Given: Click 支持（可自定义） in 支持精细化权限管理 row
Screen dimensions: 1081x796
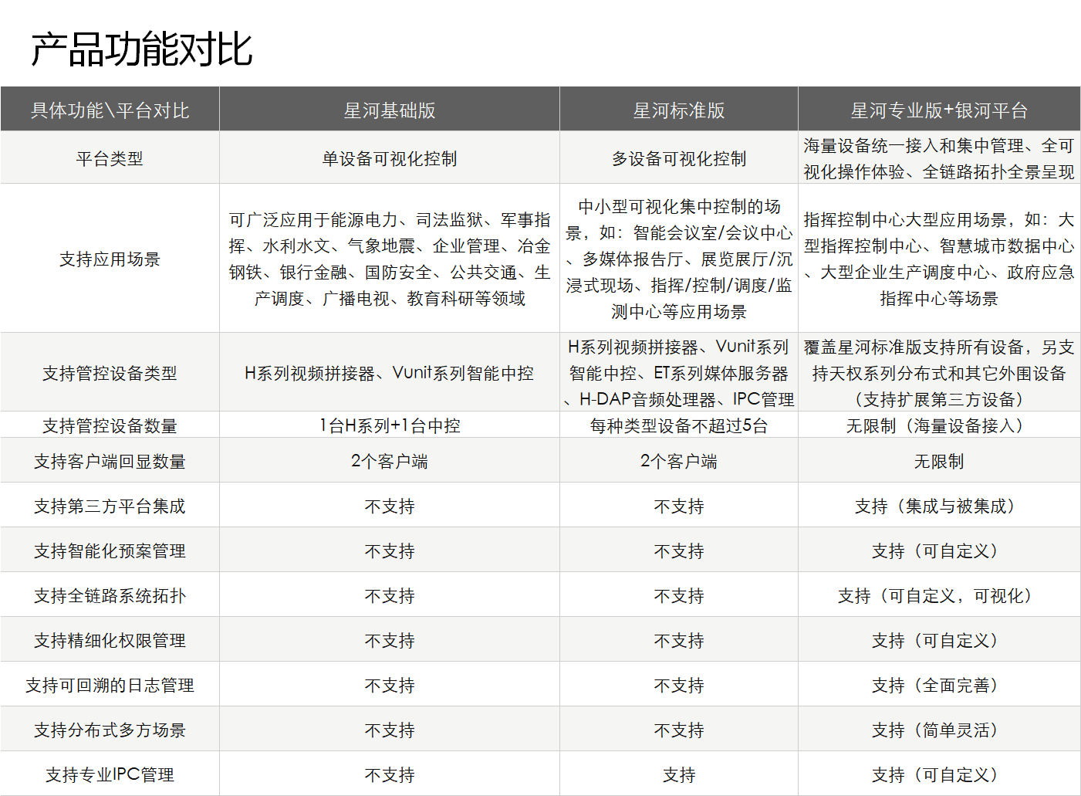Looking at the screenshot, I should (939, 641).
